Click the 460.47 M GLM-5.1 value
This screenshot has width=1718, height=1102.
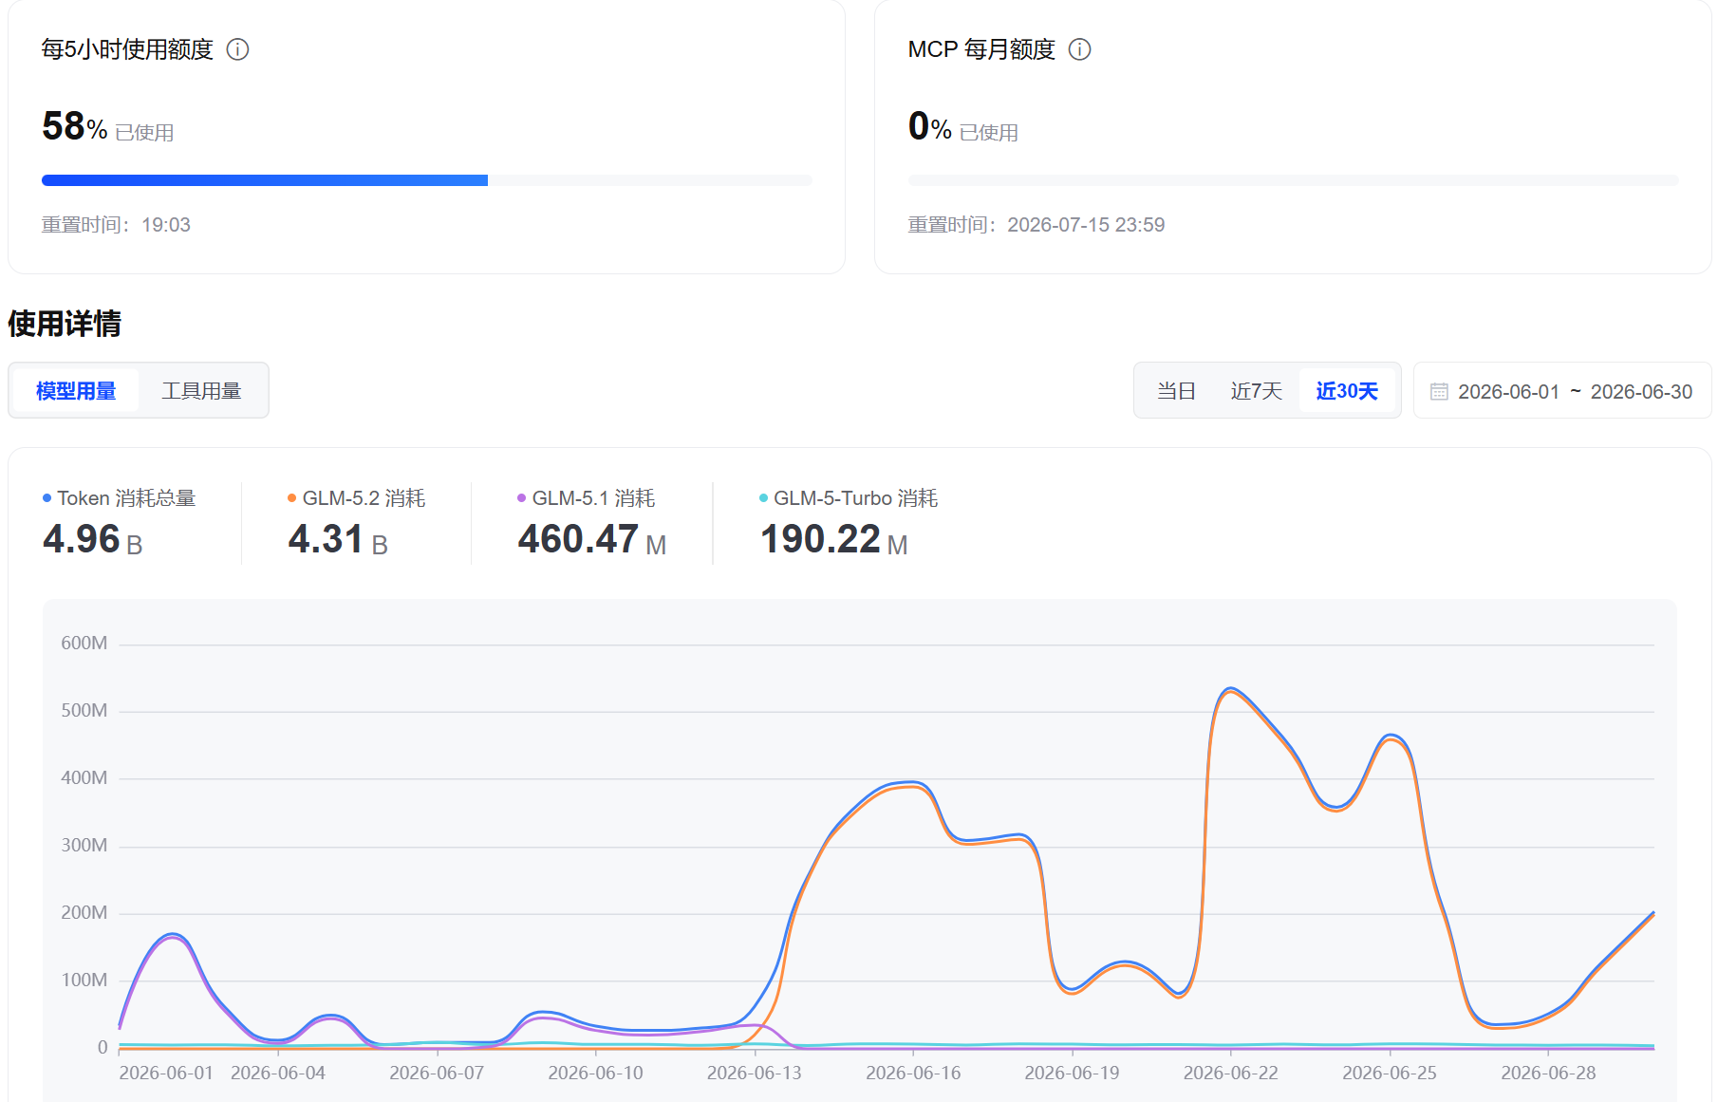tap(592, 540)
